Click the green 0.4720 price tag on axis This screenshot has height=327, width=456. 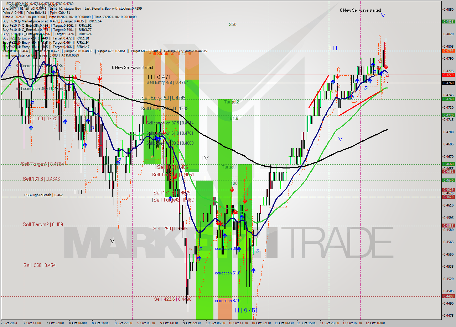pyautogui.click(x=448, y=115)
